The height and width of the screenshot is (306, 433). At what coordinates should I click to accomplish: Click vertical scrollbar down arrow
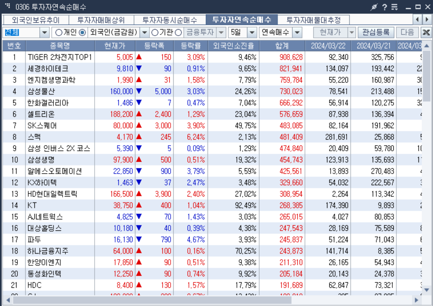pos(427,290)
